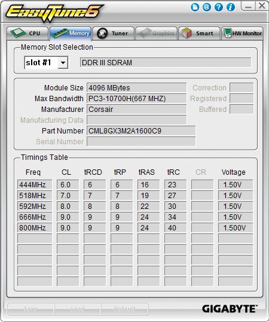269x322 pixels.
Task: Open the document icon in title bar
Action: tap(195, 7)
